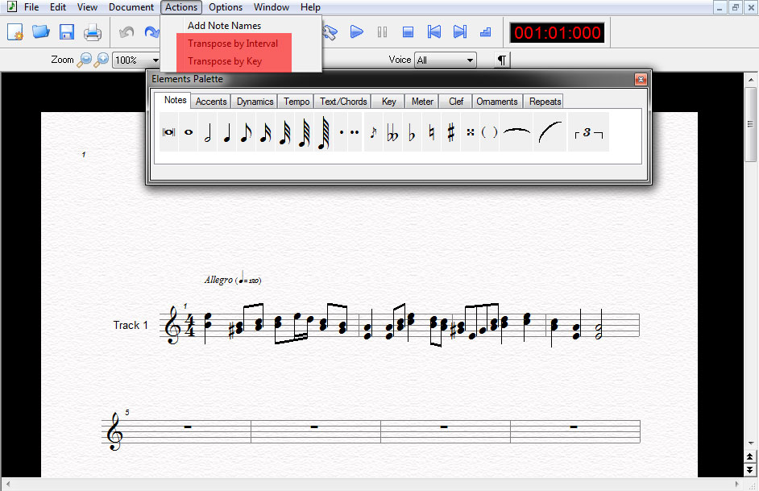759x491 pixels.
Task: Select the sharp accidental
Action: click(x=450, y=132)
